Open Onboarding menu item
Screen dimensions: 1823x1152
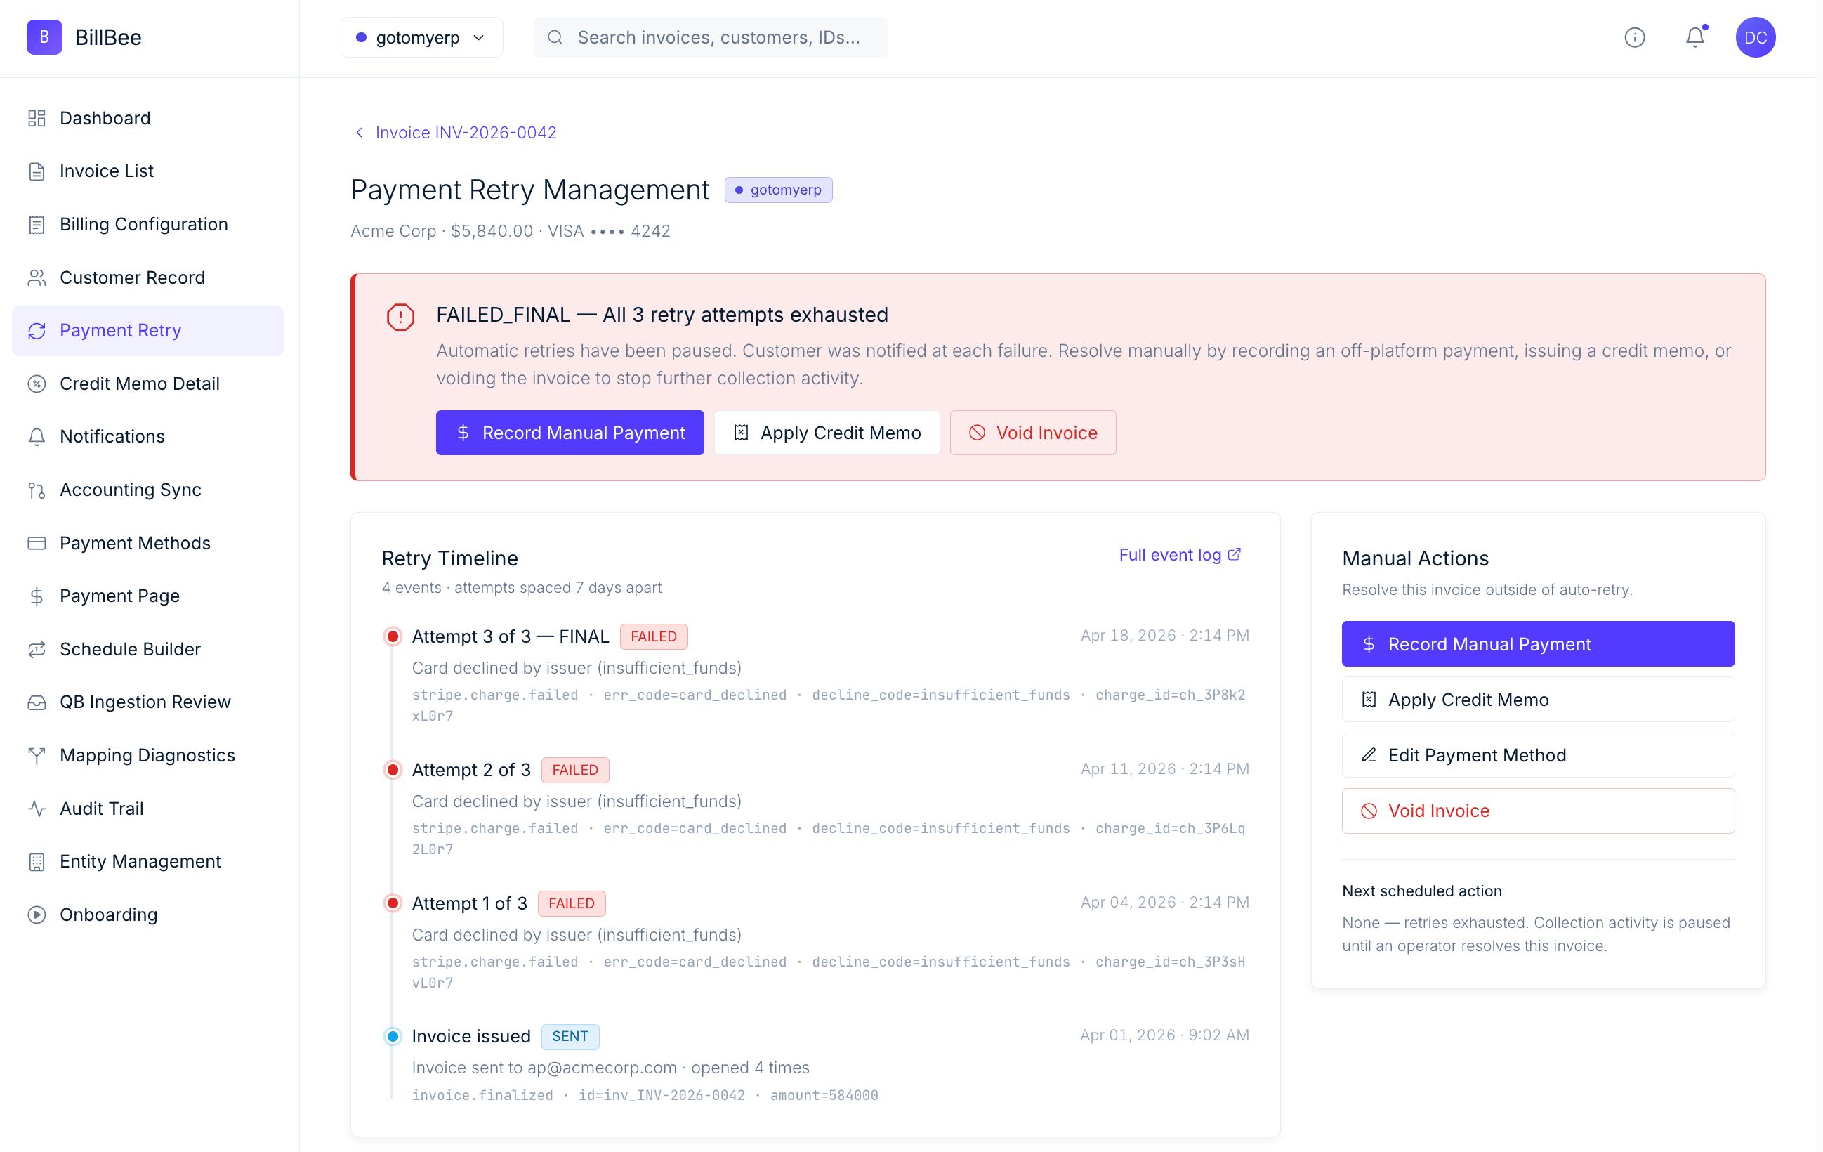point(147,914)
